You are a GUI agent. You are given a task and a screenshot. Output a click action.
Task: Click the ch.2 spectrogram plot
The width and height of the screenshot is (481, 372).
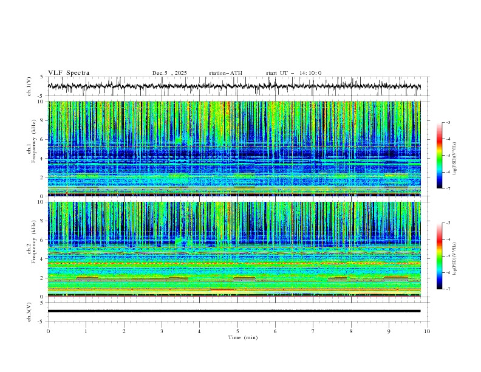pyautogui.click(x=234, y=249)
